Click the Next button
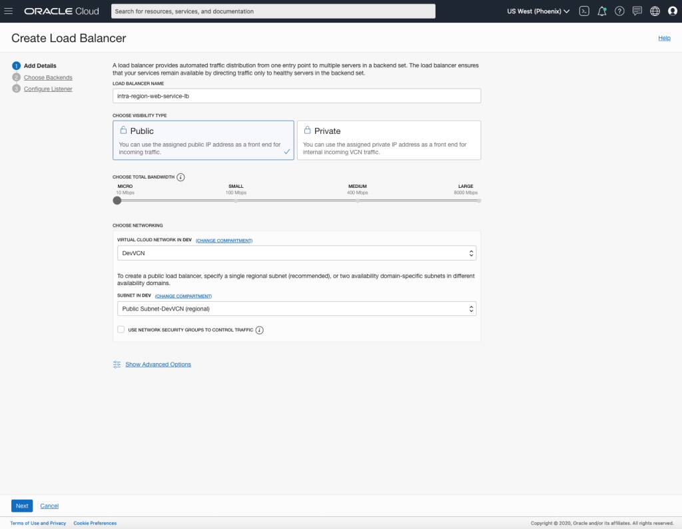Screen dimensions: 682x529 (21, 506)
